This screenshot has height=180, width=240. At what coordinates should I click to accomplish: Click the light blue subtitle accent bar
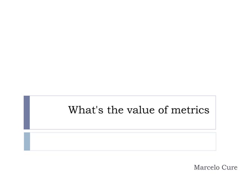click(x=27, y=141)
